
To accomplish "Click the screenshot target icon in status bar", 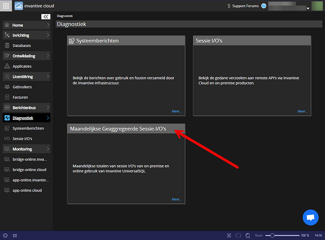I will coord(229,236).
